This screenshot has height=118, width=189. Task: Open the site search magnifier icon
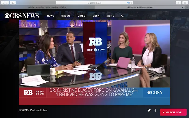(122, 16)
